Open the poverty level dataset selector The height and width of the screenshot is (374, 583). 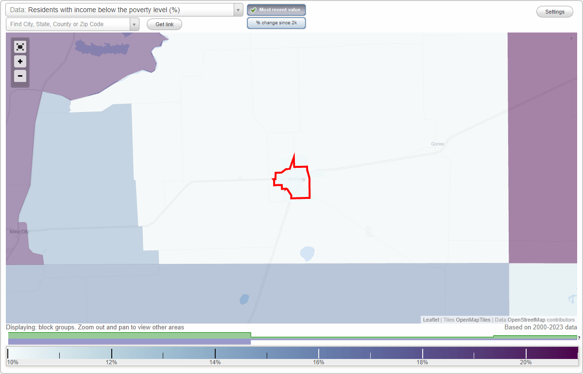coord(121,9)
